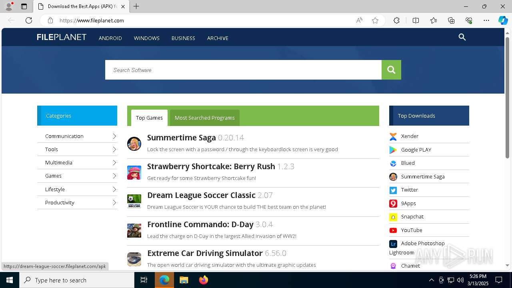Open the ANDROID menu item
The height and width of the screenshot is (288, 512).
[x=110, y=38]
